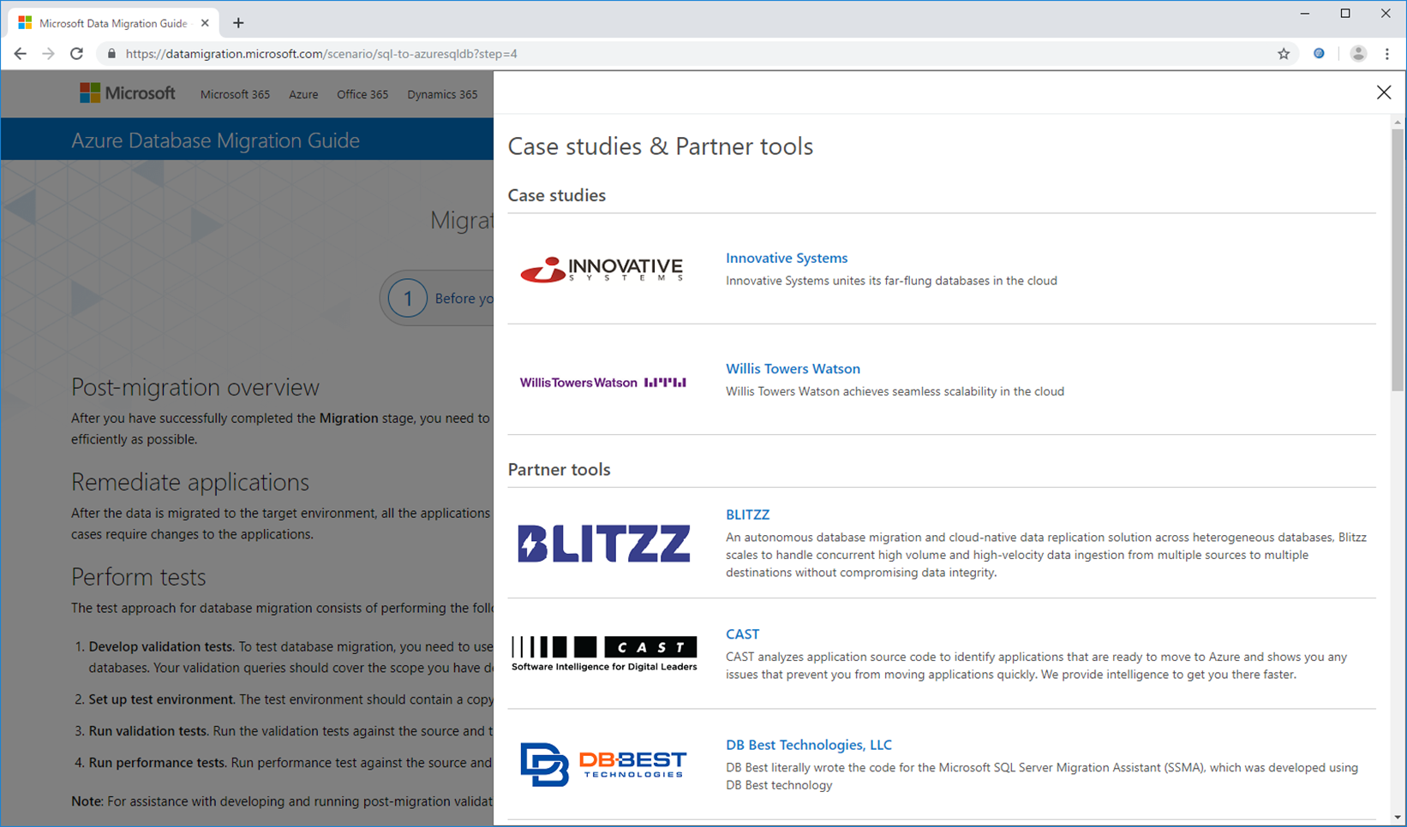Select the Microsoft Data Migration Guide tab

click(x=113, y=23)
